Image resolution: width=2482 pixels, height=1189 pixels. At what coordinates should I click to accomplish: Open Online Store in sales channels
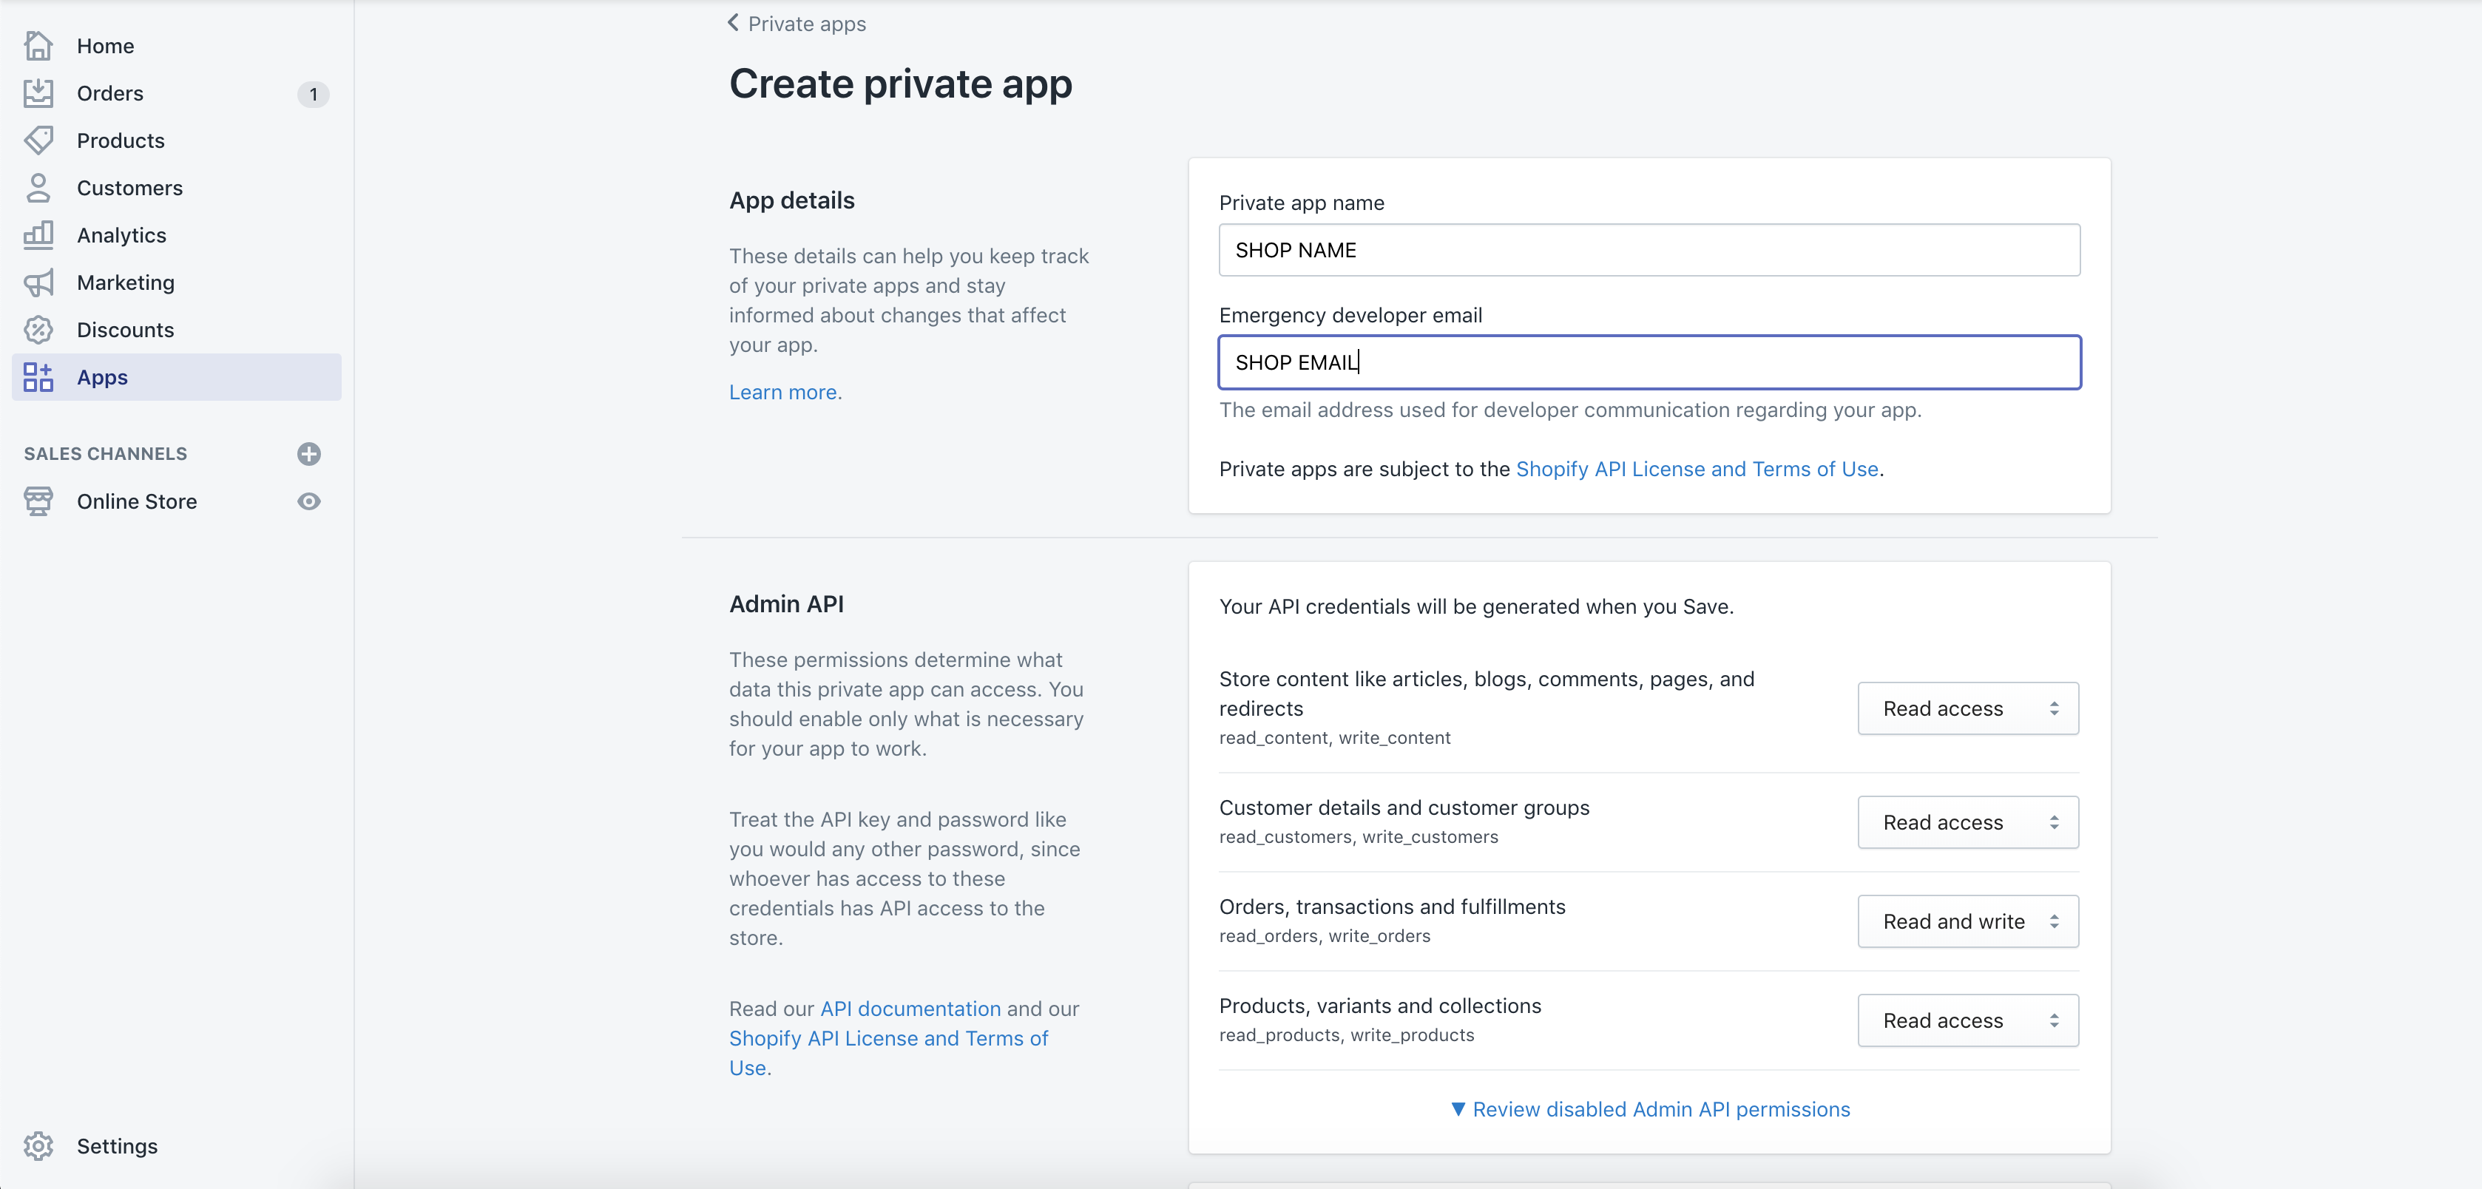[x=137, y=501]
